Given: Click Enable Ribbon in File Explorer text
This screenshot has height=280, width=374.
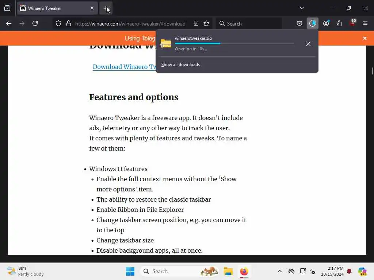Looking at the screenshot, I should [x=140, y=210].
